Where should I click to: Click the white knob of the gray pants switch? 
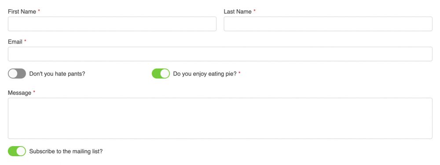click(13, 74)
